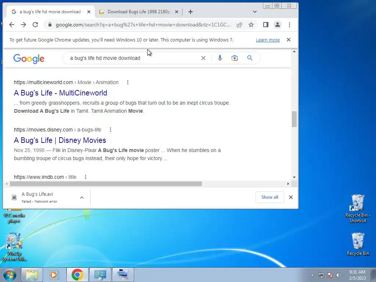Show hidden system tray icons
The image size is (376, 282).
(x=312, y=275)
